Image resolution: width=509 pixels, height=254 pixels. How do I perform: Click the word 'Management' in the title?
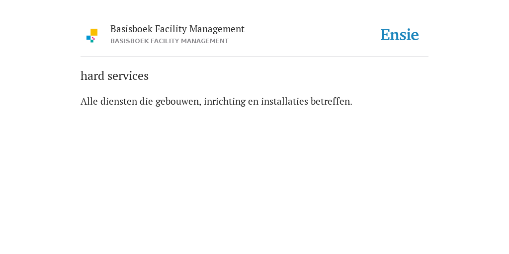217,29
